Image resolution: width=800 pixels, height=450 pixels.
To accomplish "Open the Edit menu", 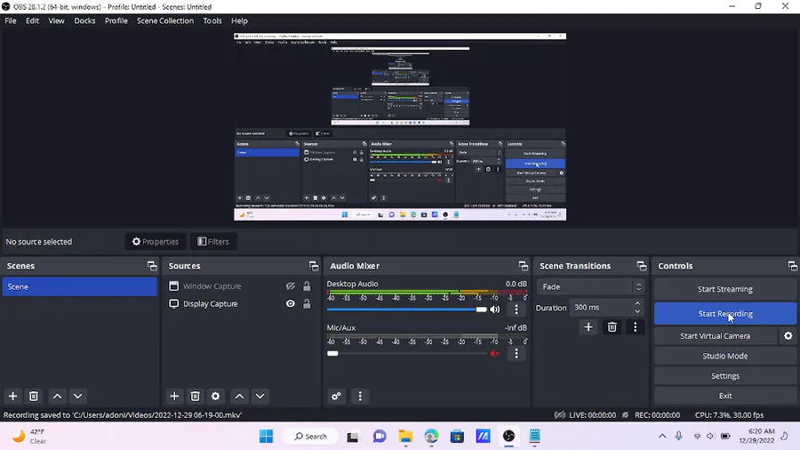I will click(32, 21).
